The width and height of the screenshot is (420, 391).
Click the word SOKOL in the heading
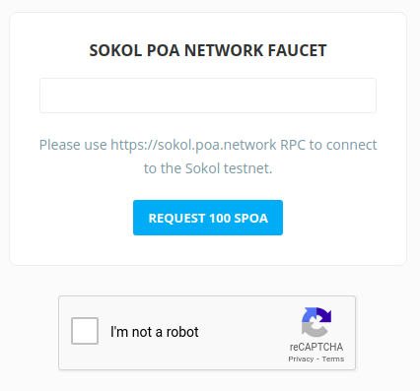(x=115, y=50)
